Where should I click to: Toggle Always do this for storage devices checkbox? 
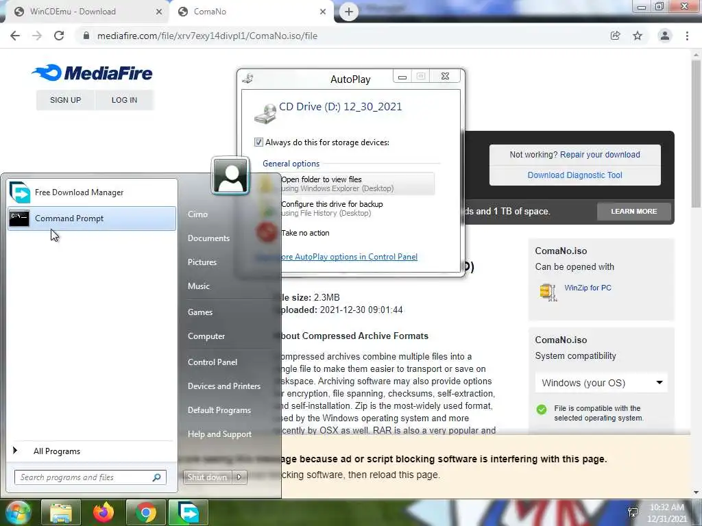pyautogui.click(x=258, y=142)
